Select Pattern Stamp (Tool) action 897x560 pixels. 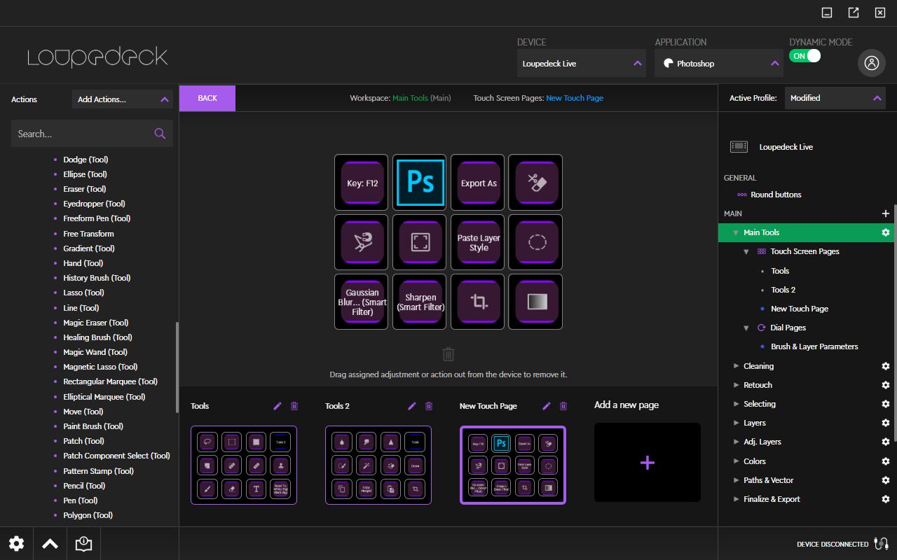(x=98, y=471)
